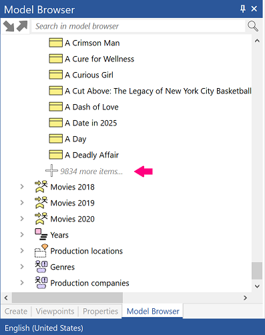Select the A Cure for Wellness label

[99, 59]
